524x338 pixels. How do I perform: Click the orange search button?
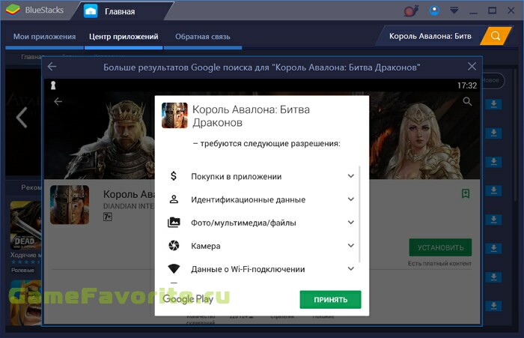pyautogui.click(x=496, y=36)
